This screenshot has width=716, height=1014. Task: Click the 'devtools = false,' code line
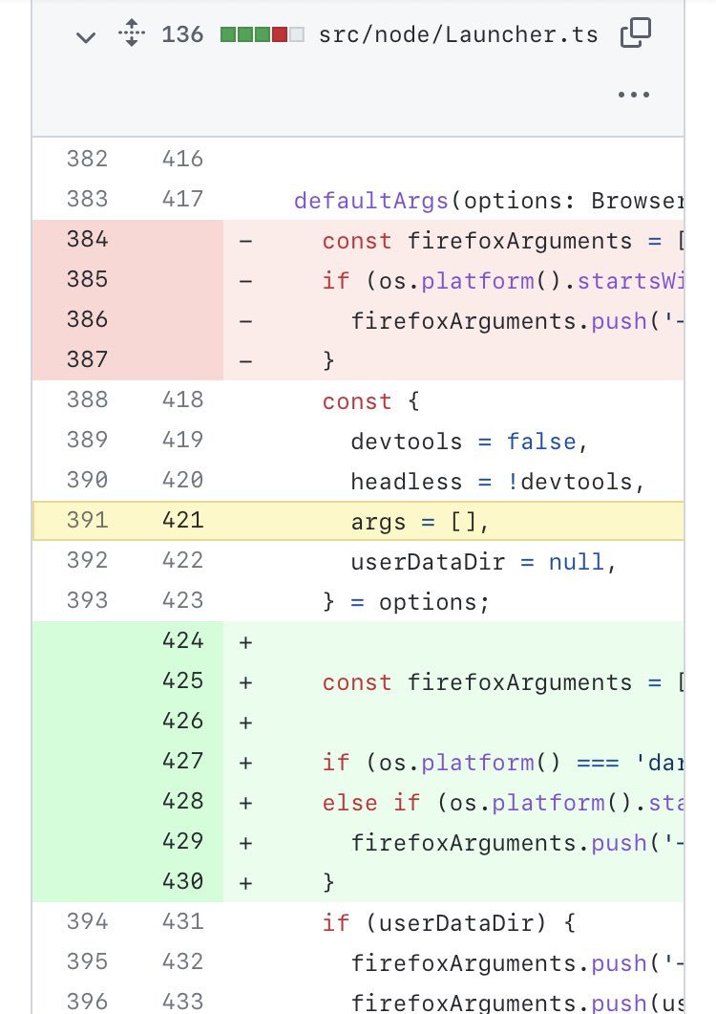pos(453,441)
